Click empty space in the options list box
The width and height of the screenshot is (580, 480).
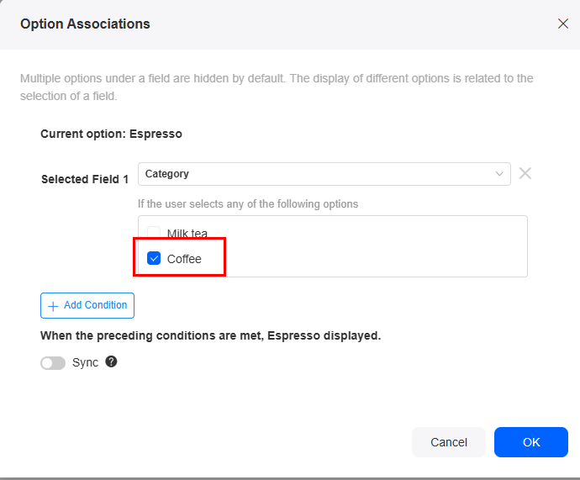tap(370, 246)
